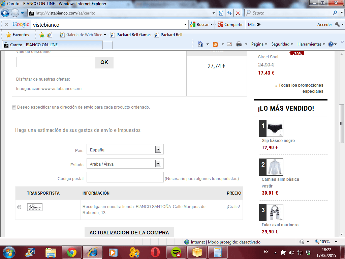
Task: Open the RSS feeds icon
Action: coord(215,44)
